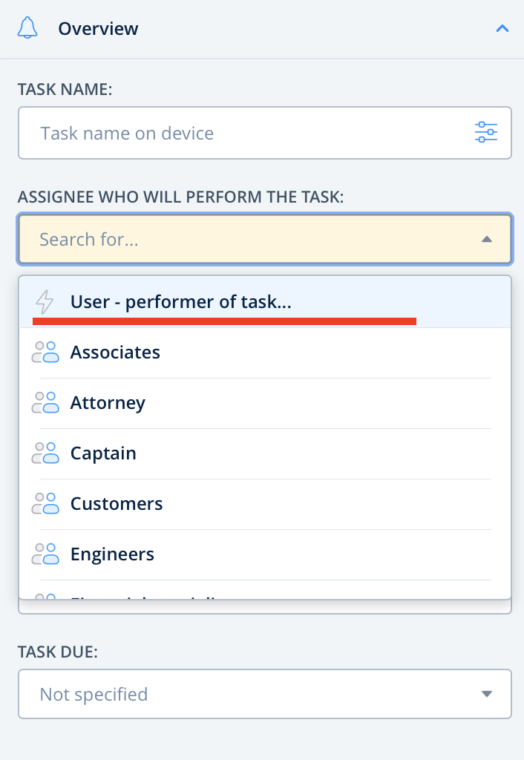
Task: Click the group icon beside Associates
Action: pos(45,353)
